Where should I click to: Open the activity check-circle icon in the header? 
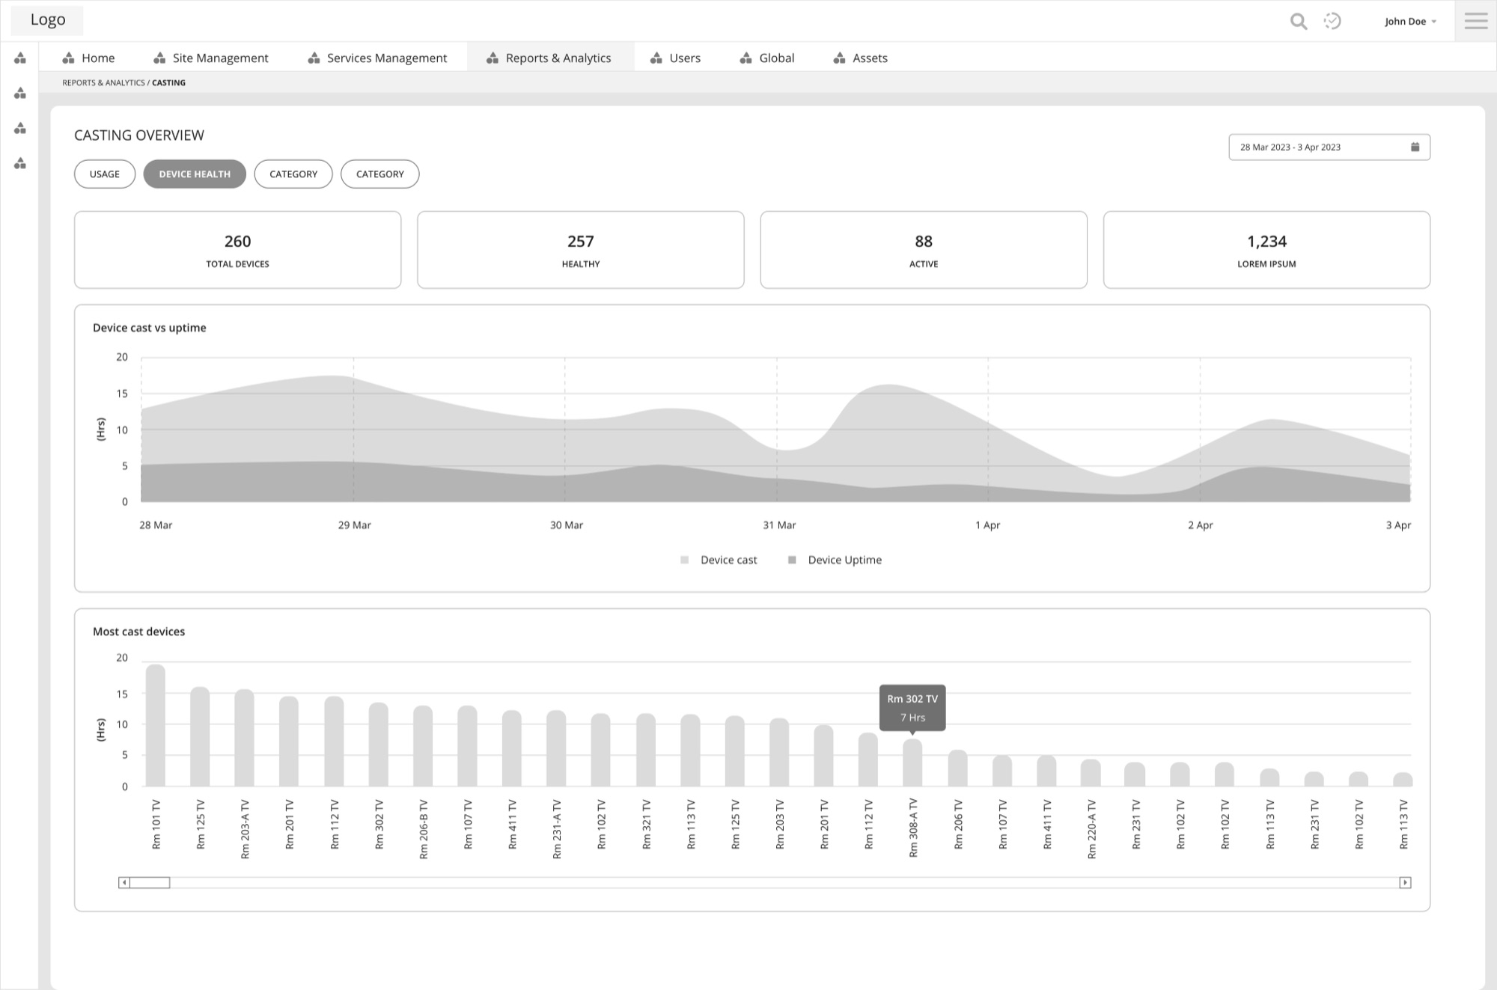pyautogui.click(x=1332, y=21)
